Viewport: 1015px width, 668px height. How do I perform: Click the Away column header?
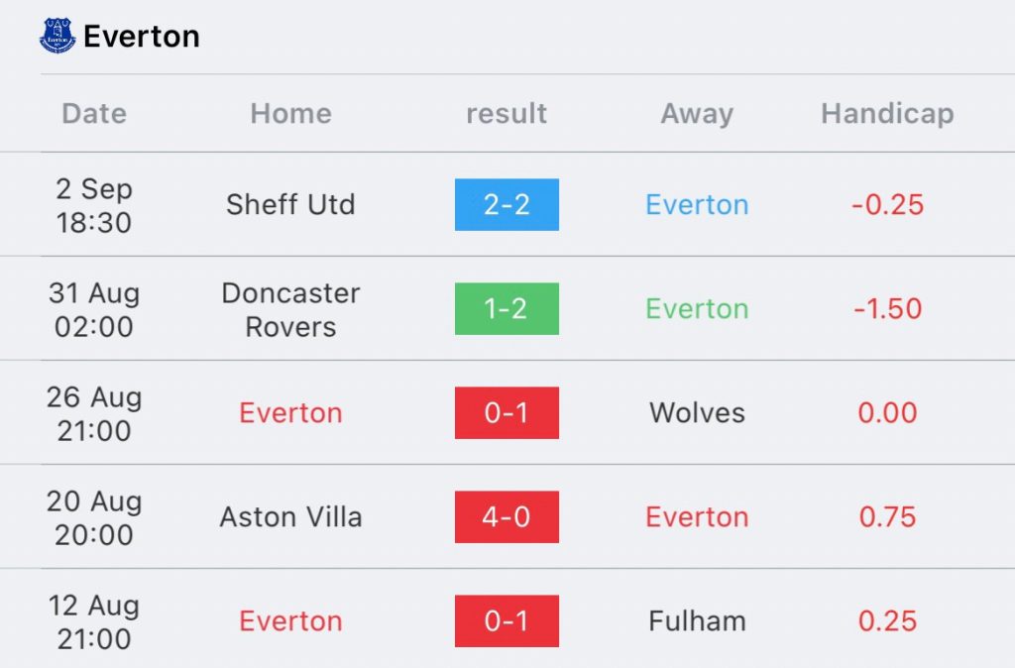[697, 114]
